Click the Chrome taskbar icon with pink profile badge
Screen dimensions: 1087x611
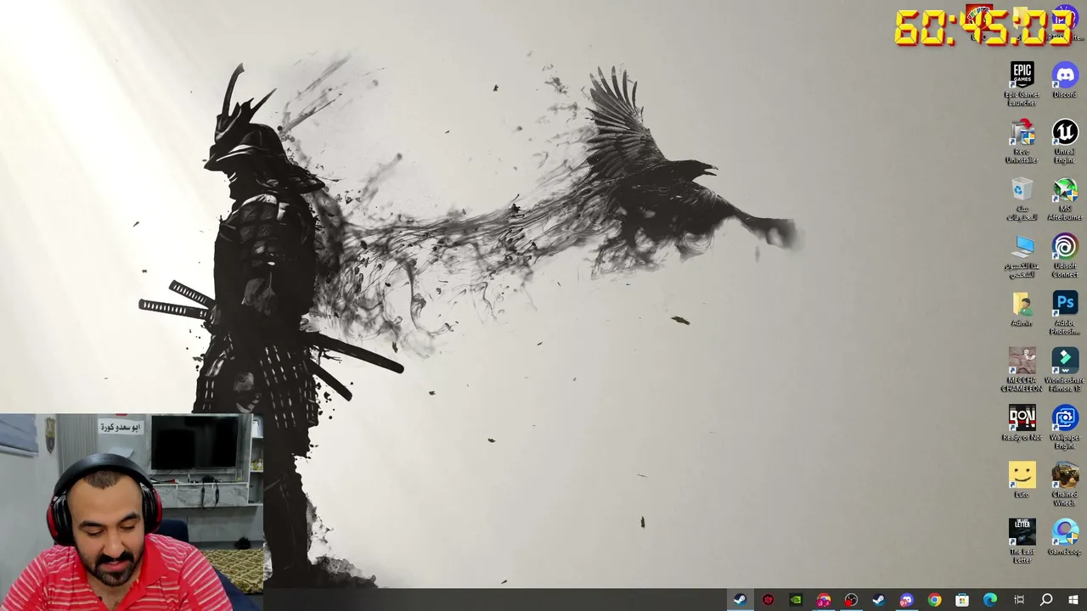[x=824, y=600]
